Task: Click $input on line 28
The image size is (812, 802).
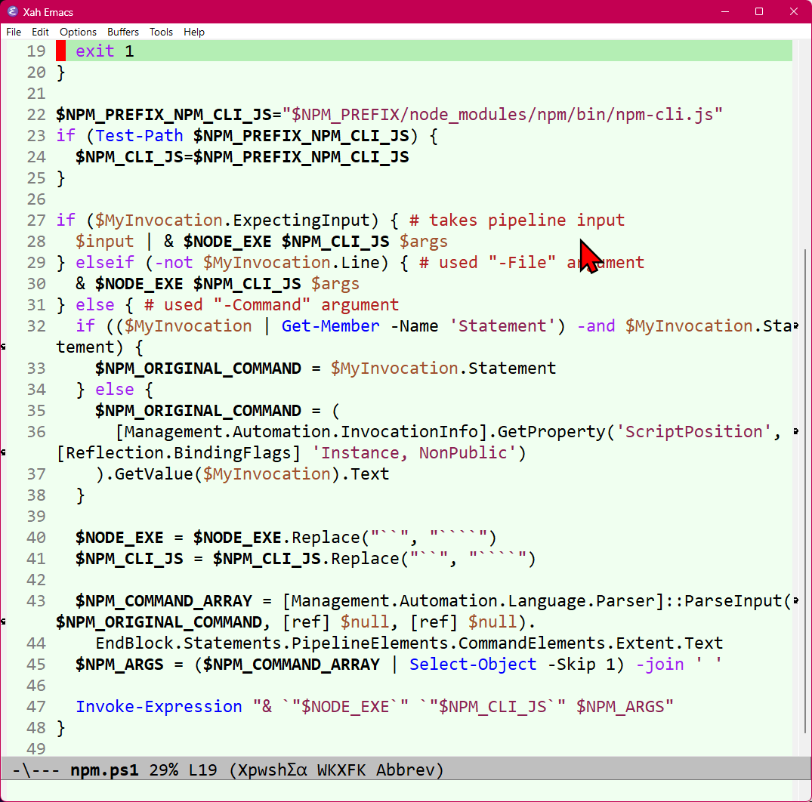Action: point(104,241)
